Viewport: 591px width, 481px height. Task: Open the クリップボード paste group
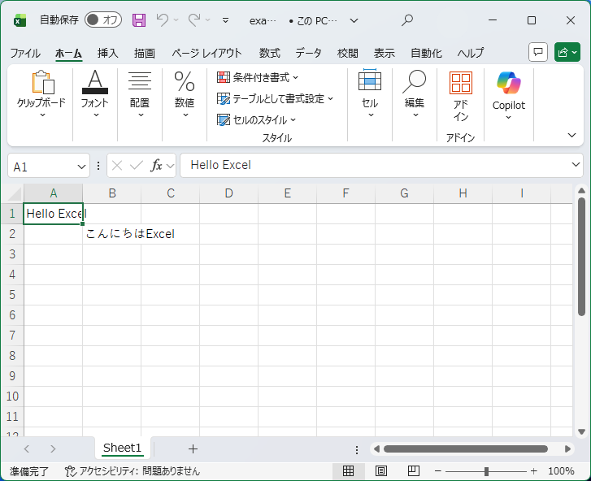coord(41,94)
